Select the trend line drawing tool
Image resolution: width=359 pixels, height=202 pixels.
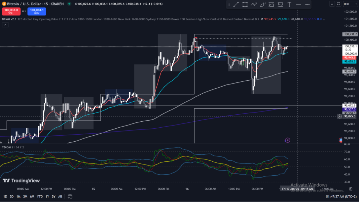coord(236,4)
